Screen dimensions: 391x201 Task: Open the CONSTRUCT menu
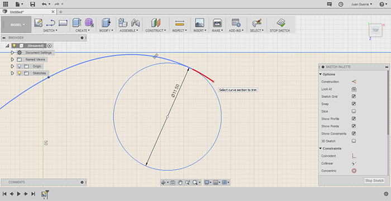tap(156, 31)
